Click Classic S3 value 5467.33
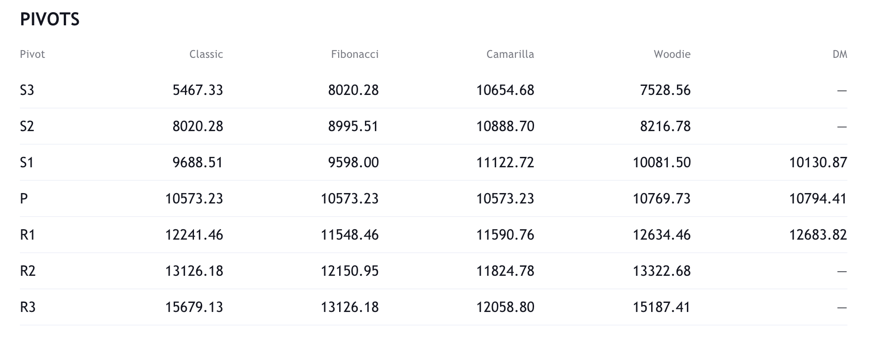This screenshot has width=870, height=340. click(198, 90)
